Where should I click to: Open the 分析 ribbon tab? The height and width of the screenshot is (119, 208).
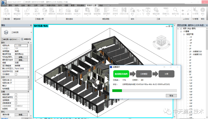(x=42, y=5)
